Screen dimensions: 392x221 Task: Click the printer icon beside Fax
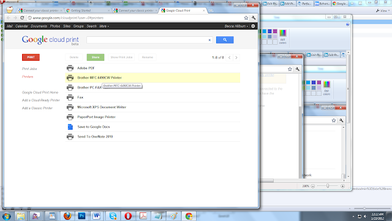click(70, 97)
